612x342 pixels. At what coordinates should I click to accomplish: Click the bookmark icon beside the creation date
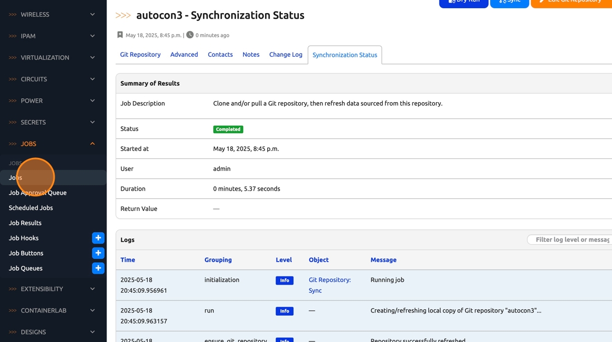tap(120, 35)
